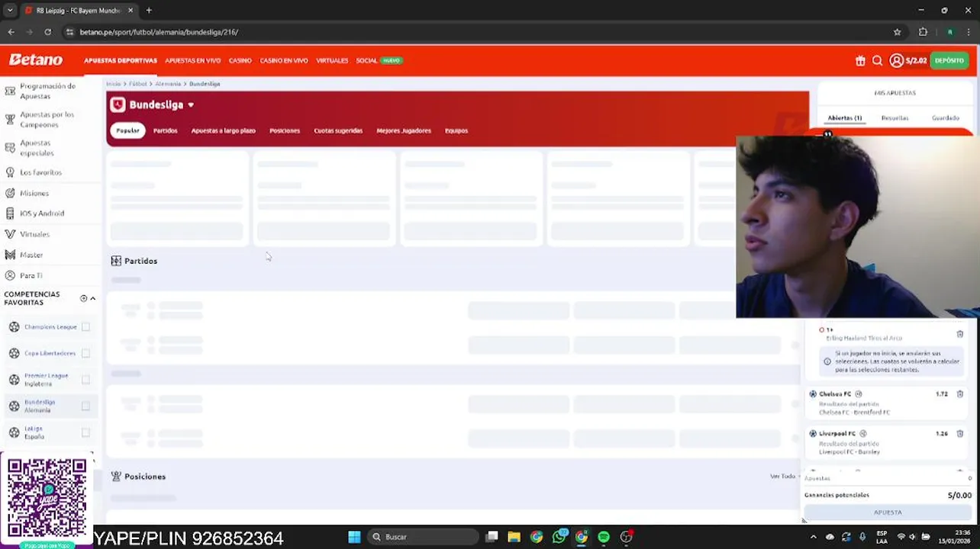Remove Liverpool FC bet using trash icon
This screenshot has width=980, height=549.
(960, 434)
